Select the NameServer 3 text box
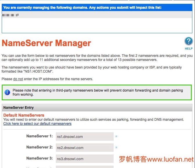This screenshot has height=168, width=195. [x=85, y=159]
